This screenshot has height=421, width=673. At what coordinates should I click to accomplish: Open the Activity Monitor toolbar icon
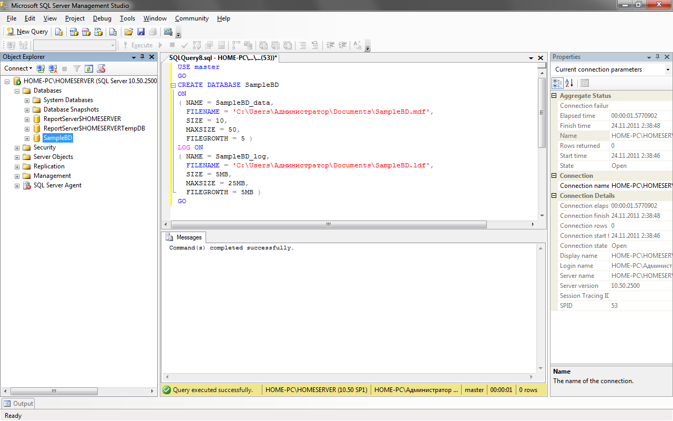(168, 32)
